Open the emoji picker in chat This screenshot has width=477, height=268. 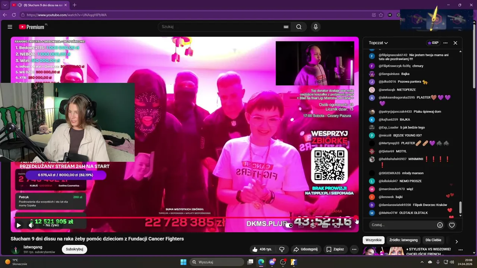pos(440,225)
